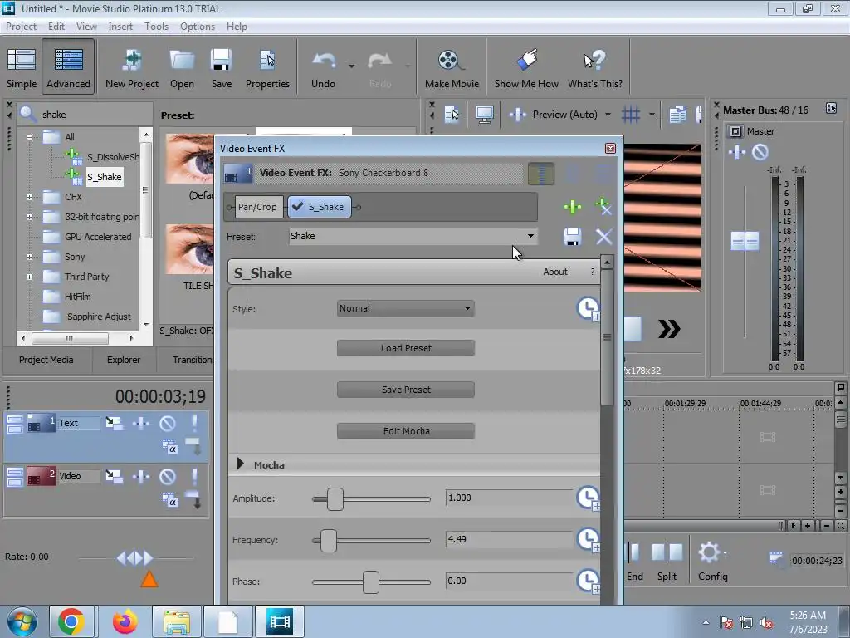
Task: Click the Make Movie icon
Action: pos(451,61)
